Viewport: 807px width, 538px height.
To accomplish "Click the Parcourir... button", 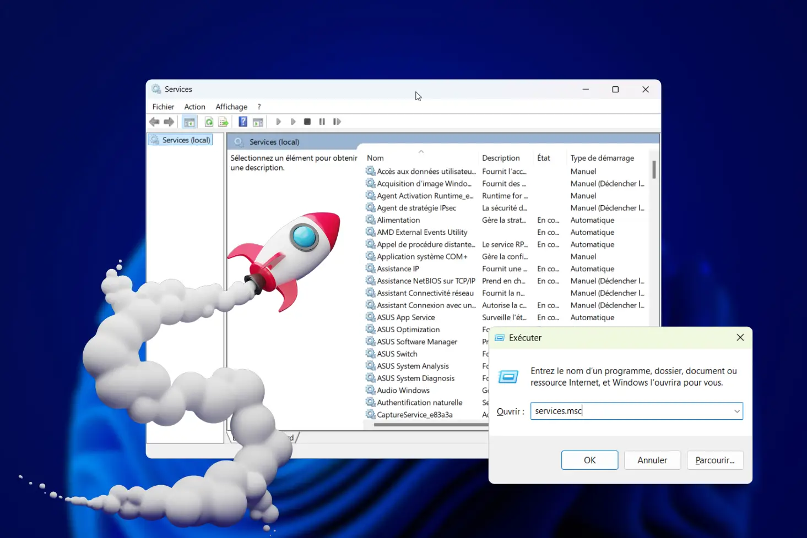I will tap(715, 460).
